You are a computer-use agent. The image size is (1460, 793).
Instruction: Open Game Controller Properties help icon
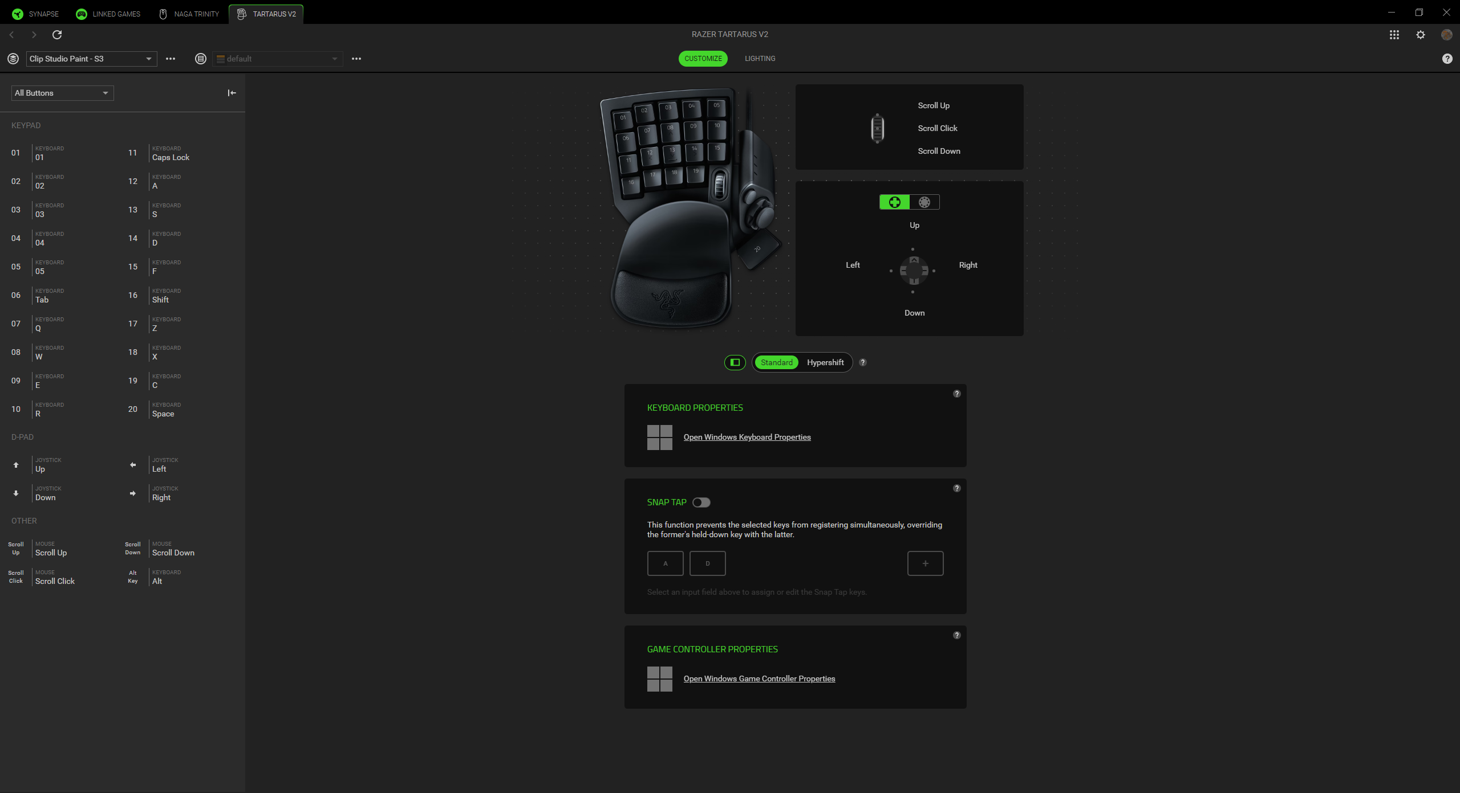click(957, 635)
